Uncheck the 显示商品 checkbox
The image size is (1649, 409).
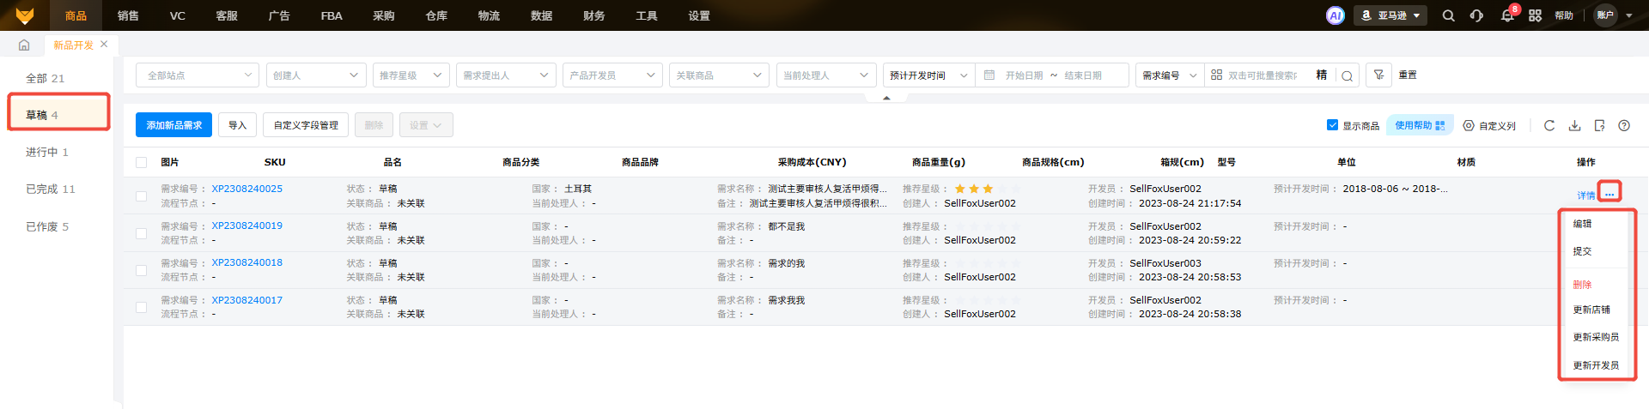1332,125
